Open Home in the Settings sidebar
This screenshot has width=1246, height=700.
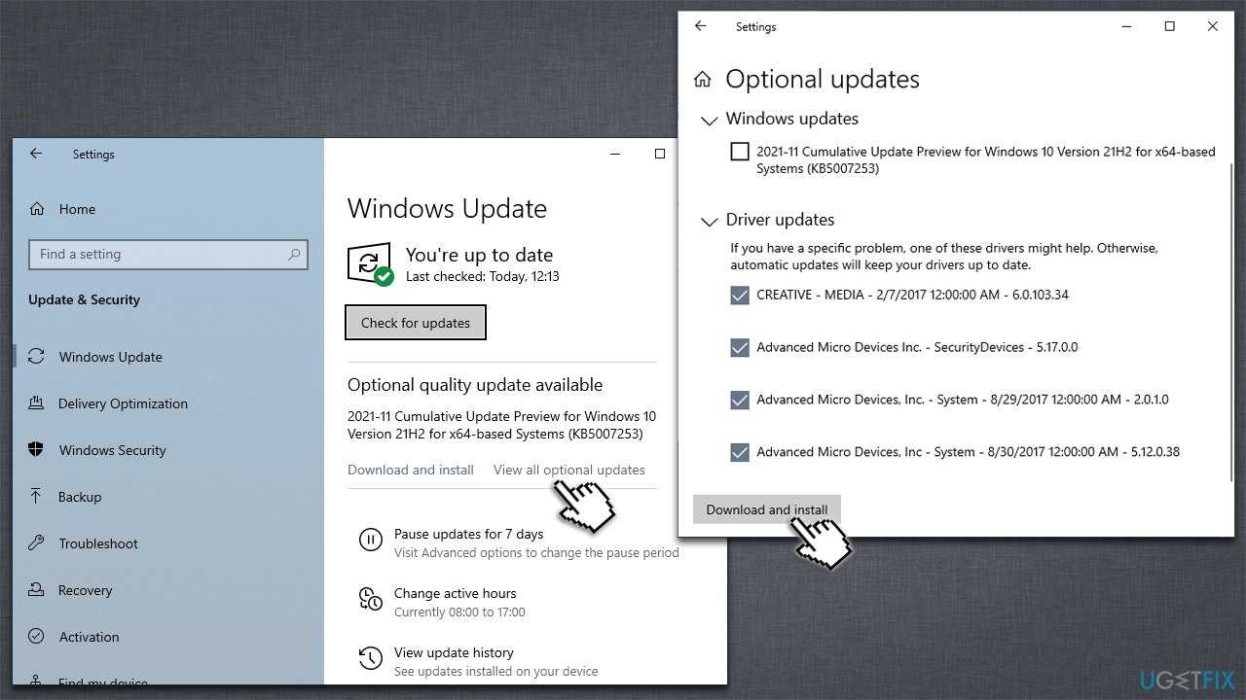(x=77, y=209)
